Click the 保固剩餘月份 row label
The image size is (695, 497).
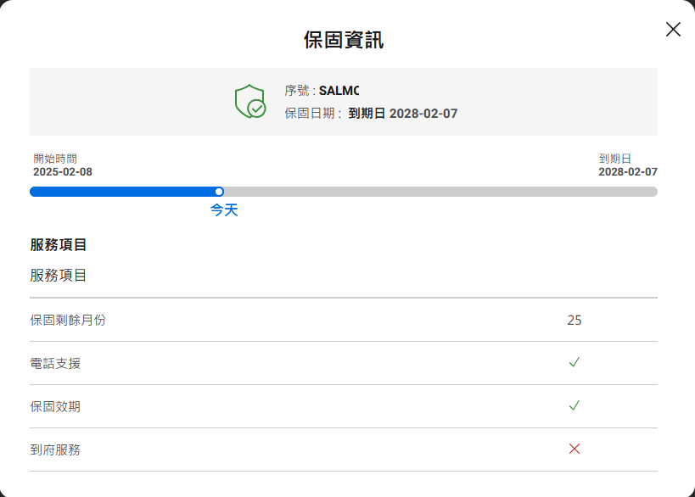point(68,320)
